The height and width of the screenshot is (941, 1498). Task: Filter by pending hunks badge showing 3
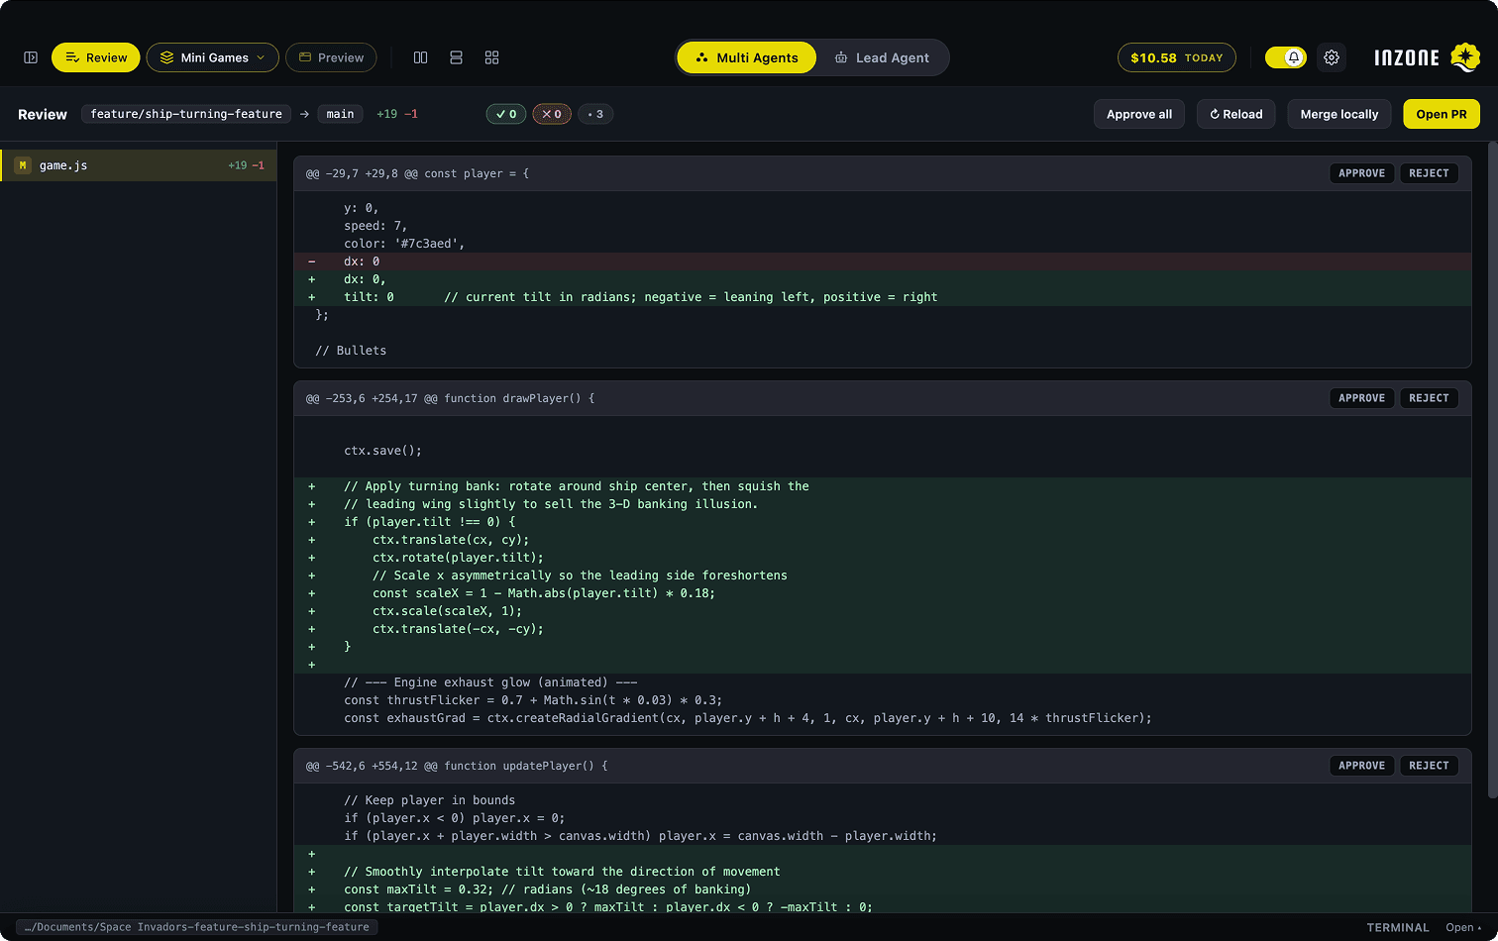(x=595, y=114)
